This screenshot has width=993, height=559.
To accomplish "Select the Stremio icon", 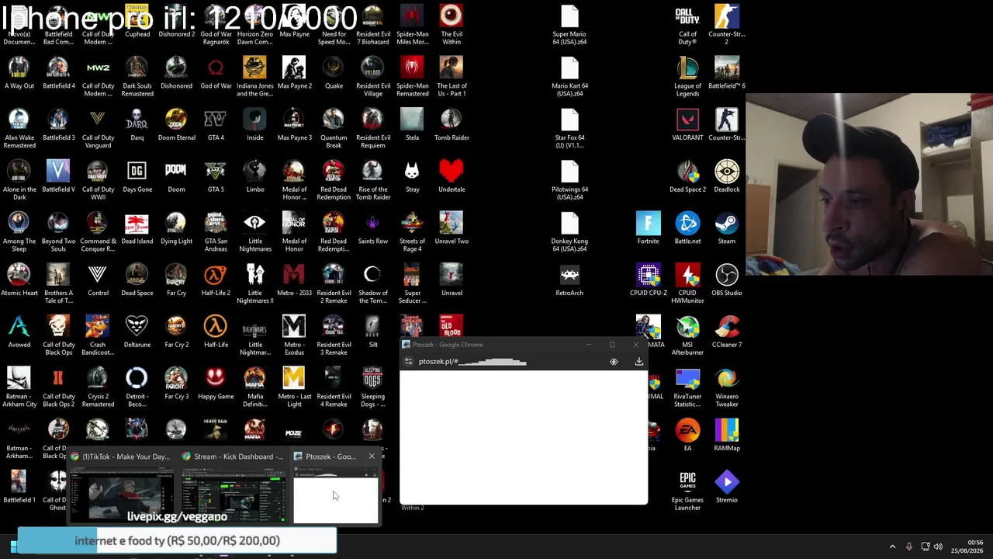I will (x=727, y=487).
